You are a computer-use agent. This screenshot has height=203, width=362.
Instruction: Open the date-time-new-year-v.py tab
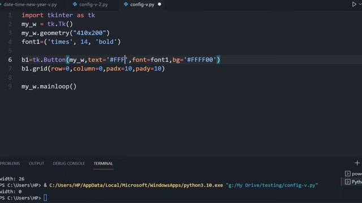pos(30,5)
